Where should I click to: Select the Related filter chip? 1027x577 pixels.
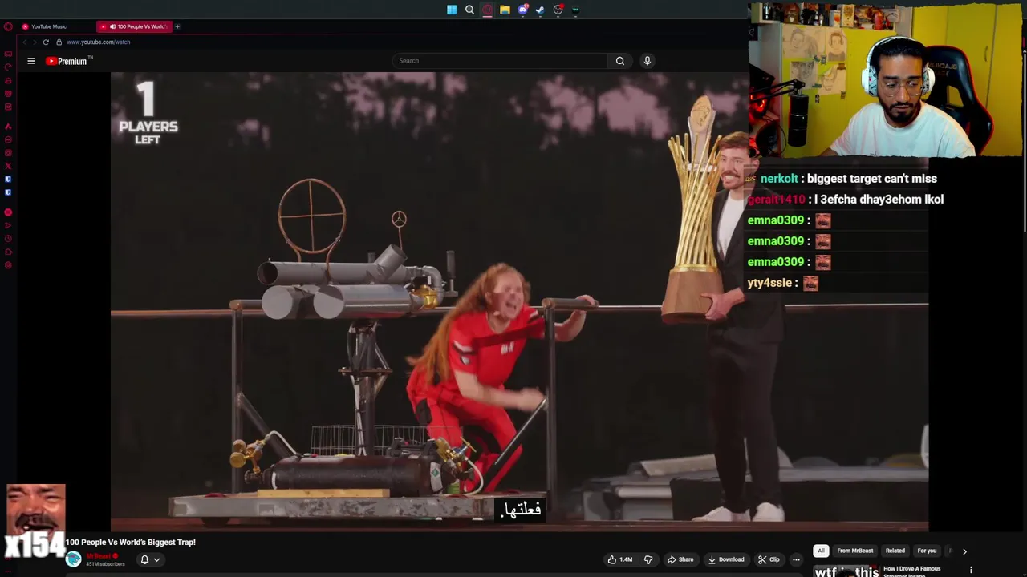click(895, 551)
